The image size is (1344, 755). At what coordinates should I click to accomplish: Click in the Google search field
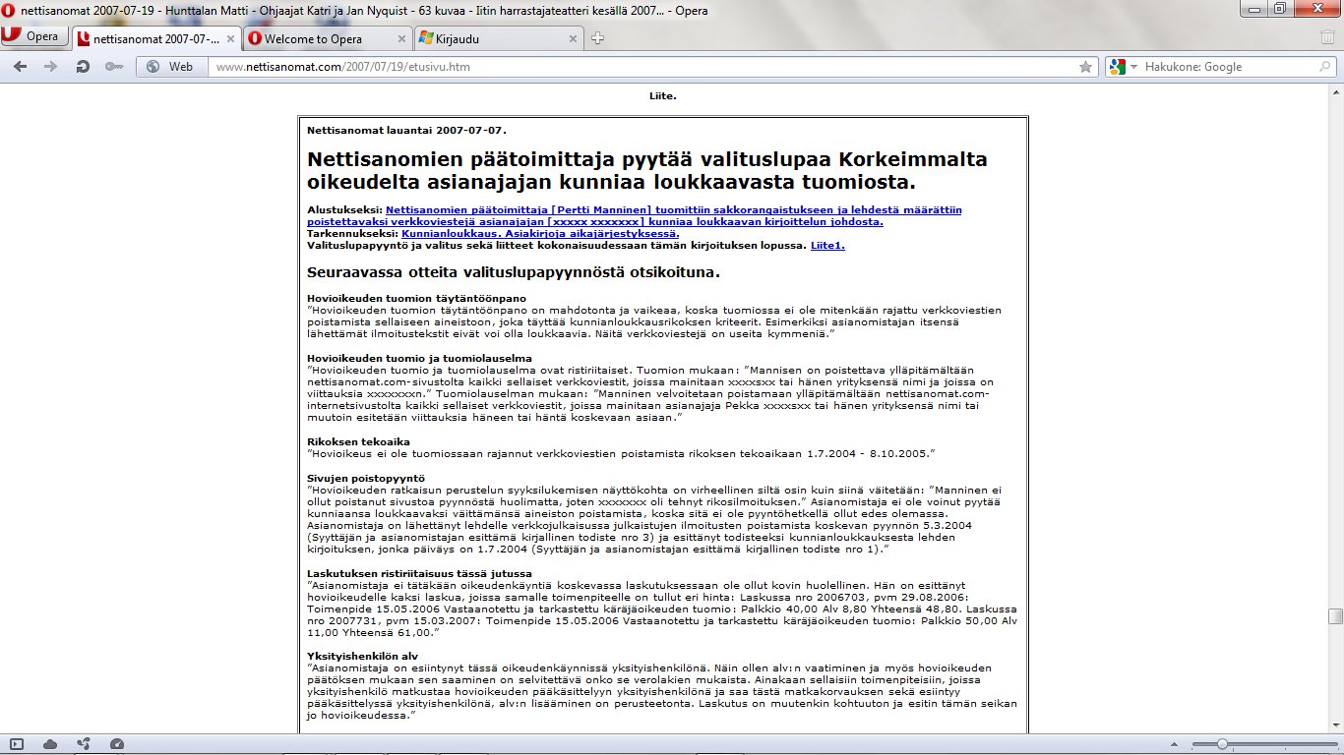coord(1230,67)
